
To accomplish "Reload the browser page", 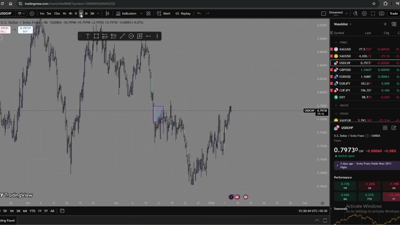I will [2, 3].
